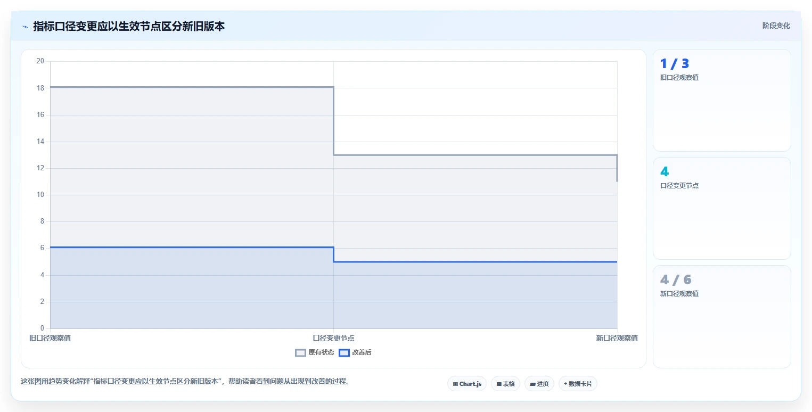Click y-axis value 0
The image size is (812, 412).
point(42,328)
